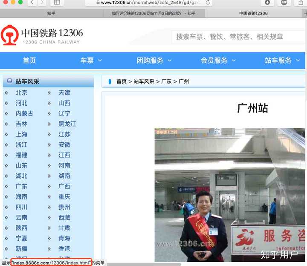
Task: Click the arrow icon beside 天津
Action: [49, 93]
